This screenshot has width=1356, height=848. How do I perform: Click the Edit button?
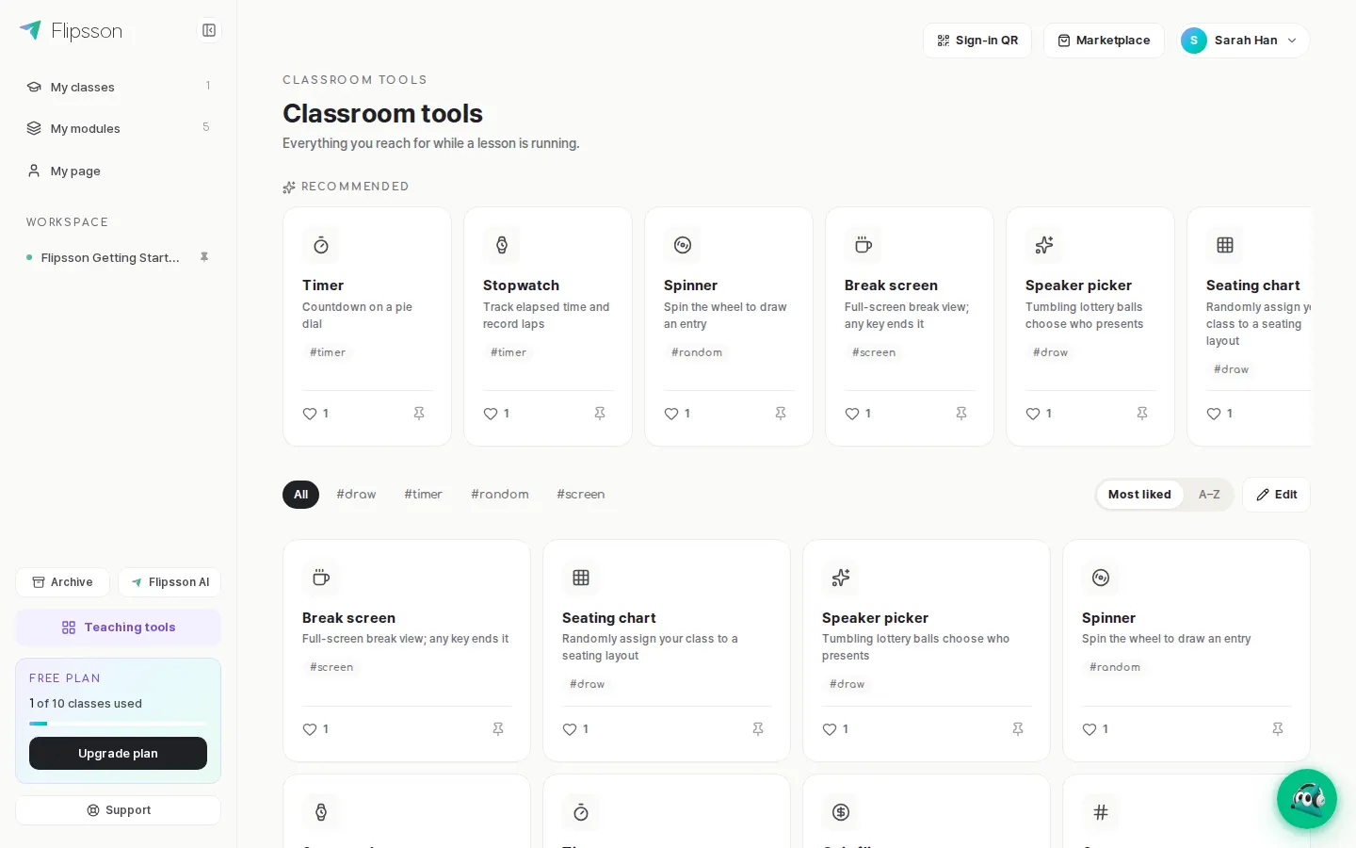click(x=1276, y=495)
